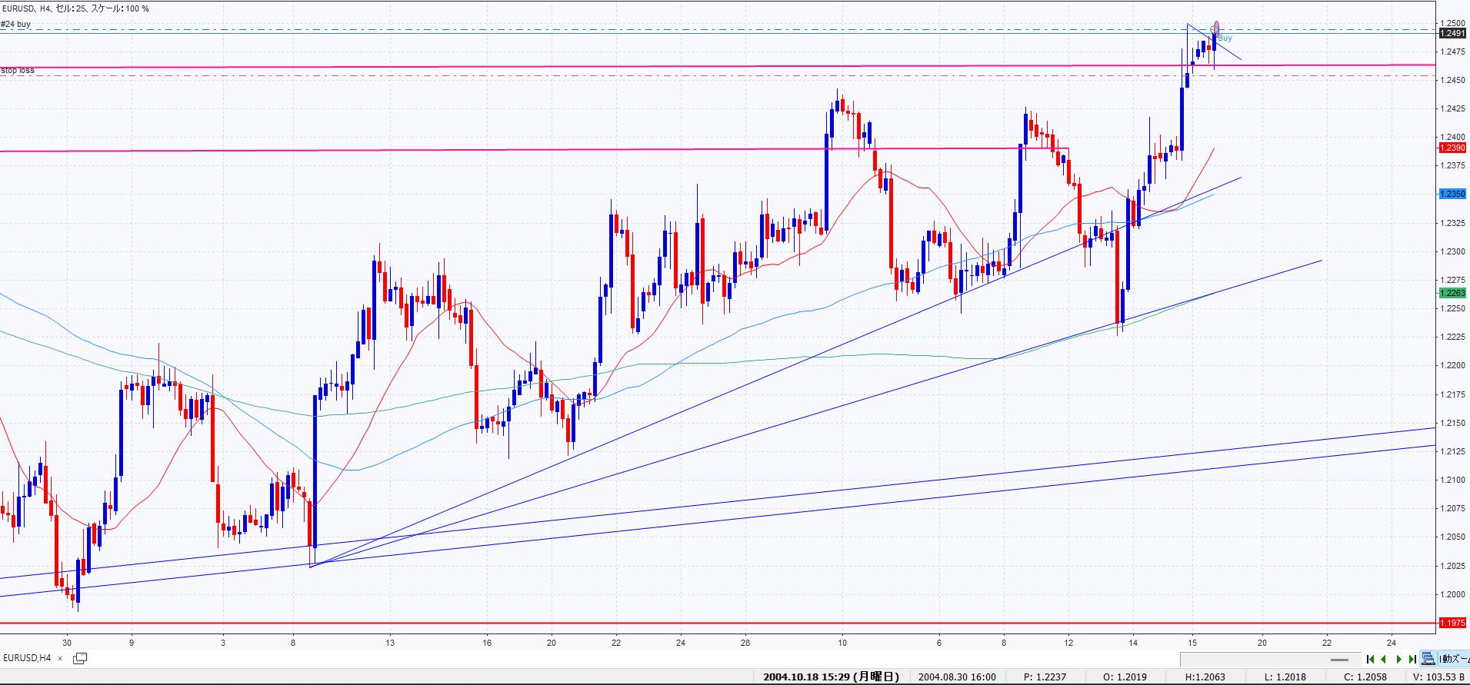Viewport: 1470px width, 685px height.
Task: Select the stop loss line label
Action: coord(18,71)
